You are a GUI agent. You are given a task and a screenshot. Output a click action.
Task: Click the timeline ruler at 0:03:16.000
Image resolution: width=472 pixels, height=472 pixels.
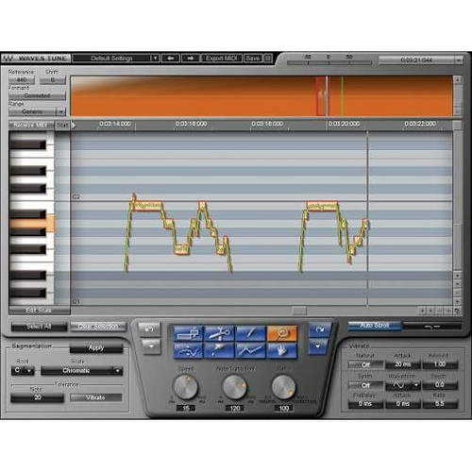(x=191, y=124)
